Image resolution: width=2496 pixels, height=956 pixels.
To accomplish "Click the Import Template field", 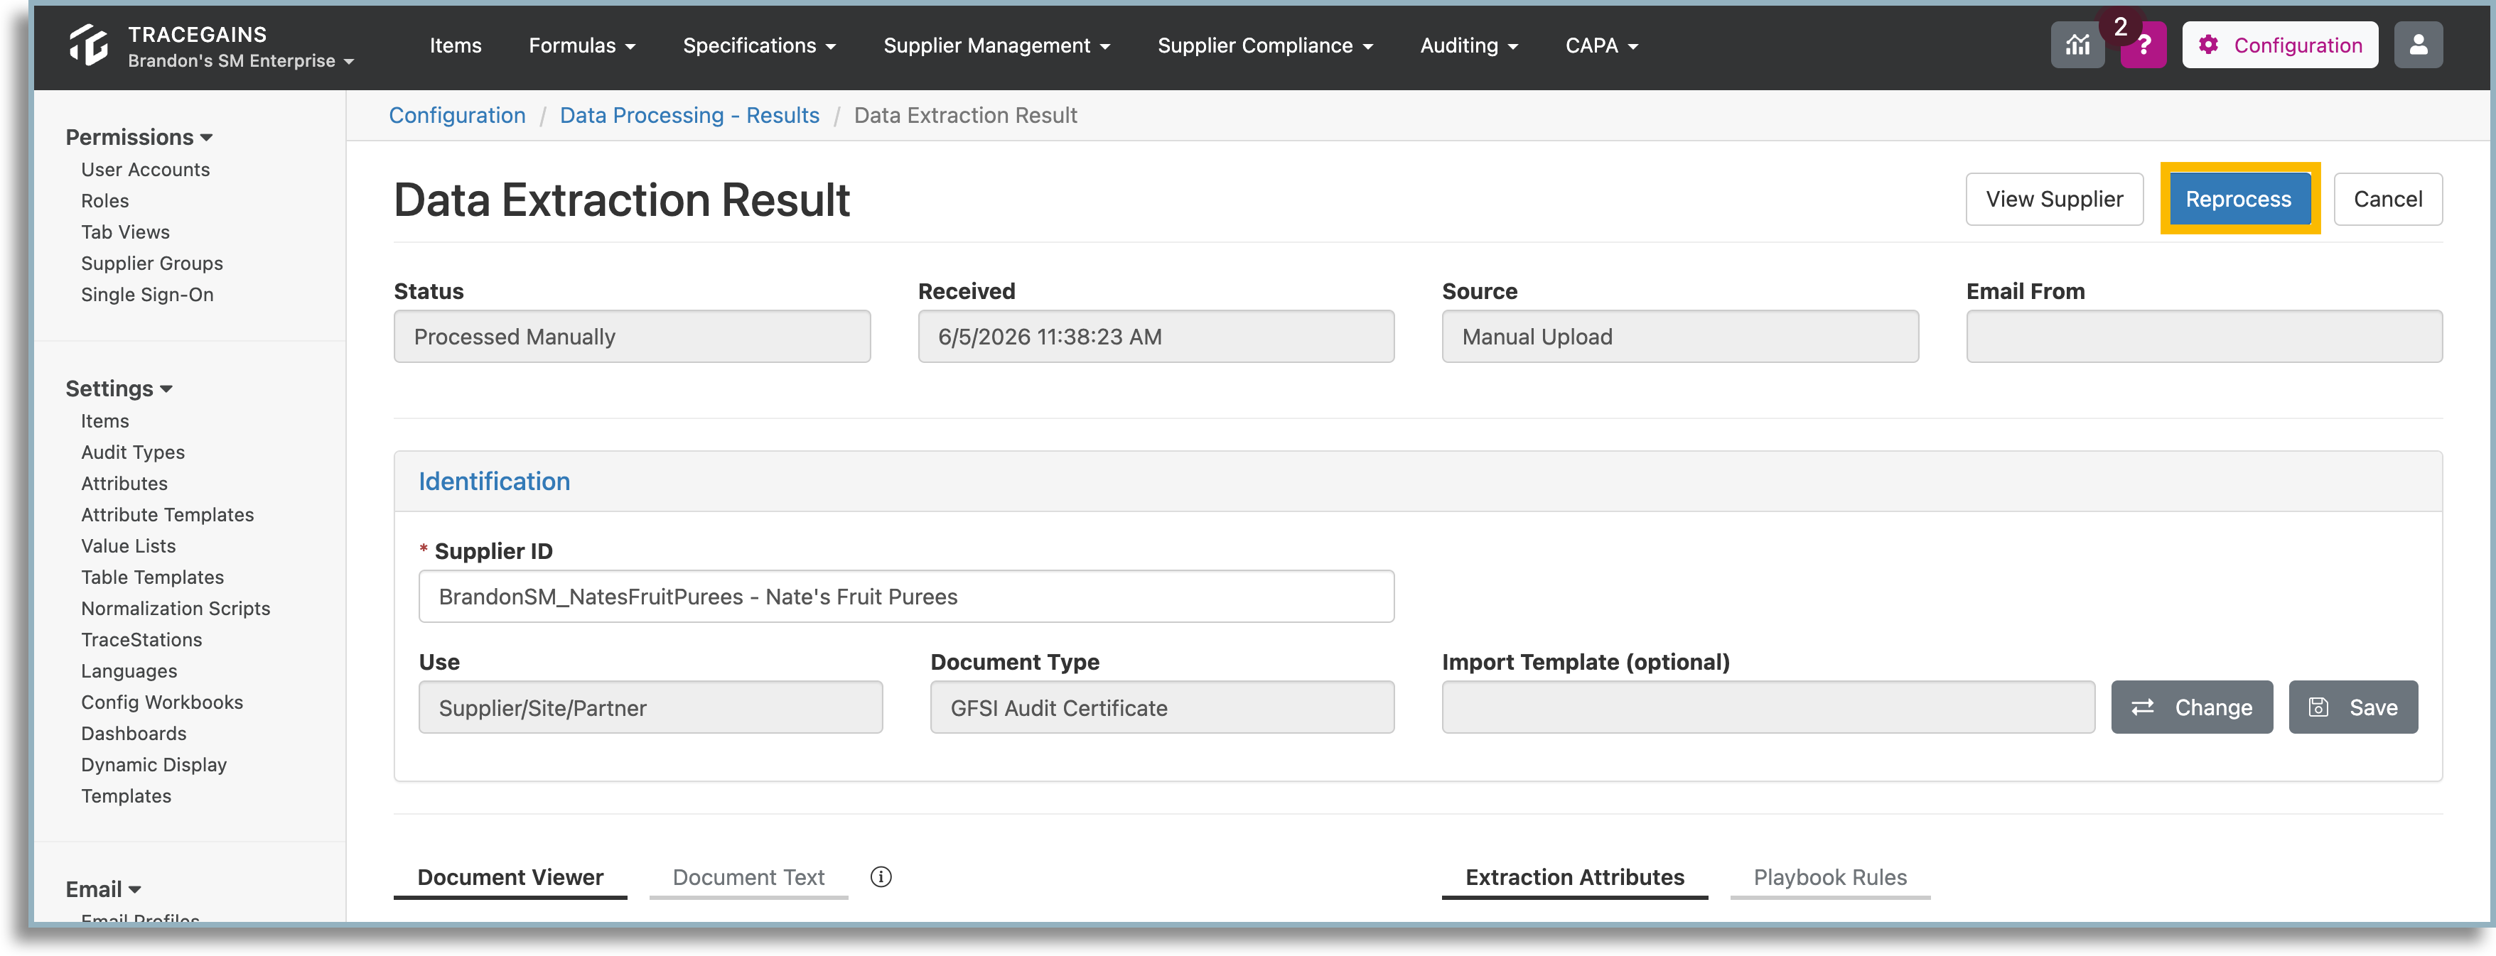I will 1768,707.
